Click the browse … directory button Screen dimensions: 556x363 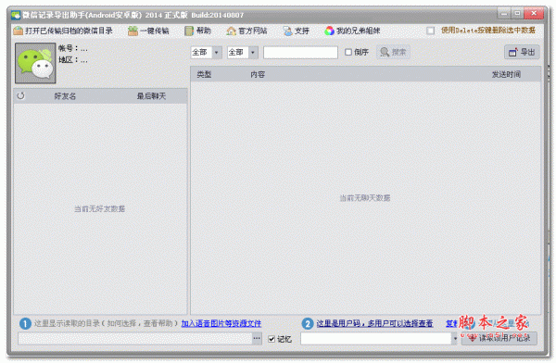(x=257, y=339)
